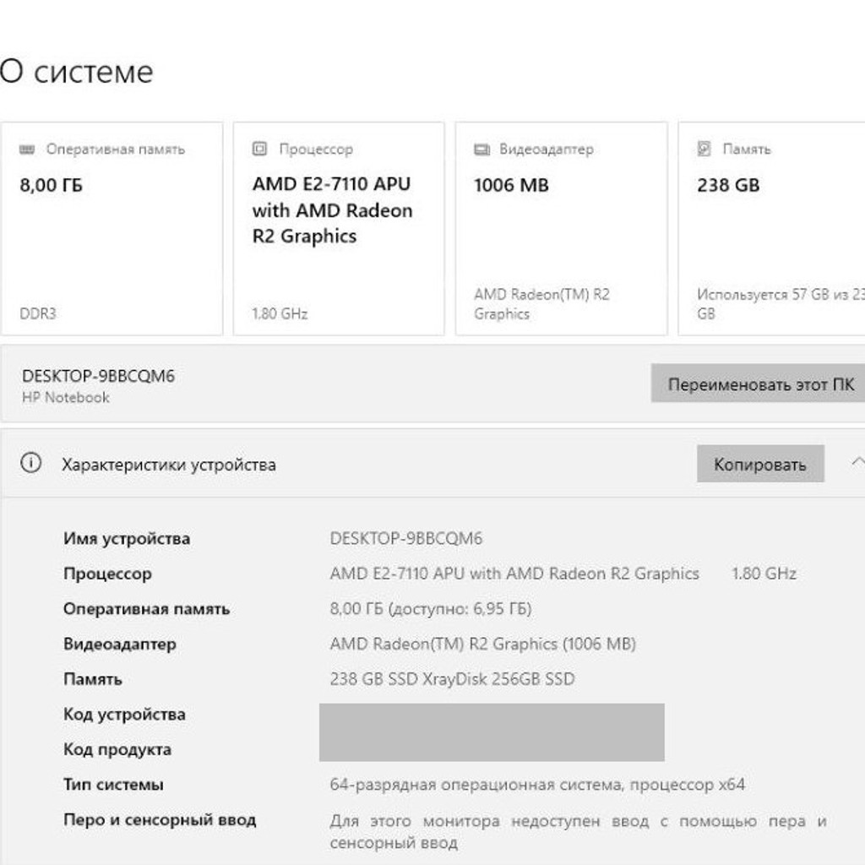The image size is (865, 865).
Task: Click the processor chip icon in Процессор card
Action: tap(259, 149)
